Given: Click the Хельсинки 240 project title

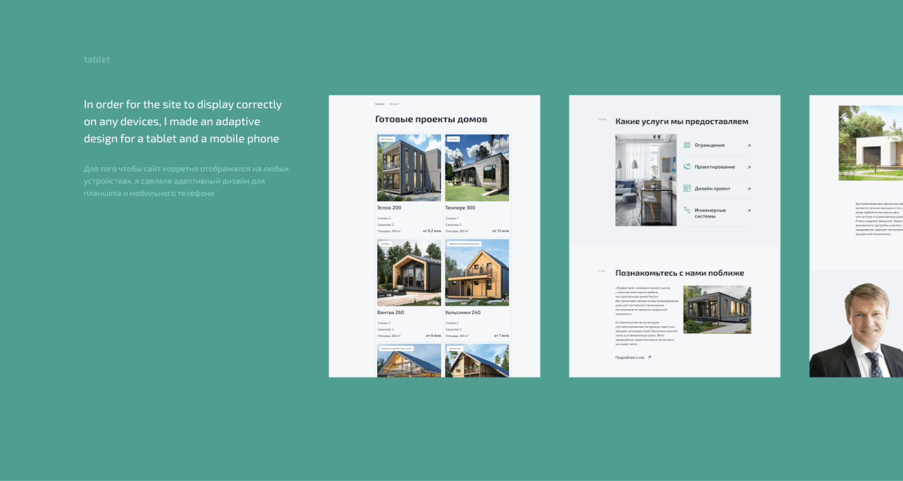Looking at the screenshot, I should coord(462,312).
